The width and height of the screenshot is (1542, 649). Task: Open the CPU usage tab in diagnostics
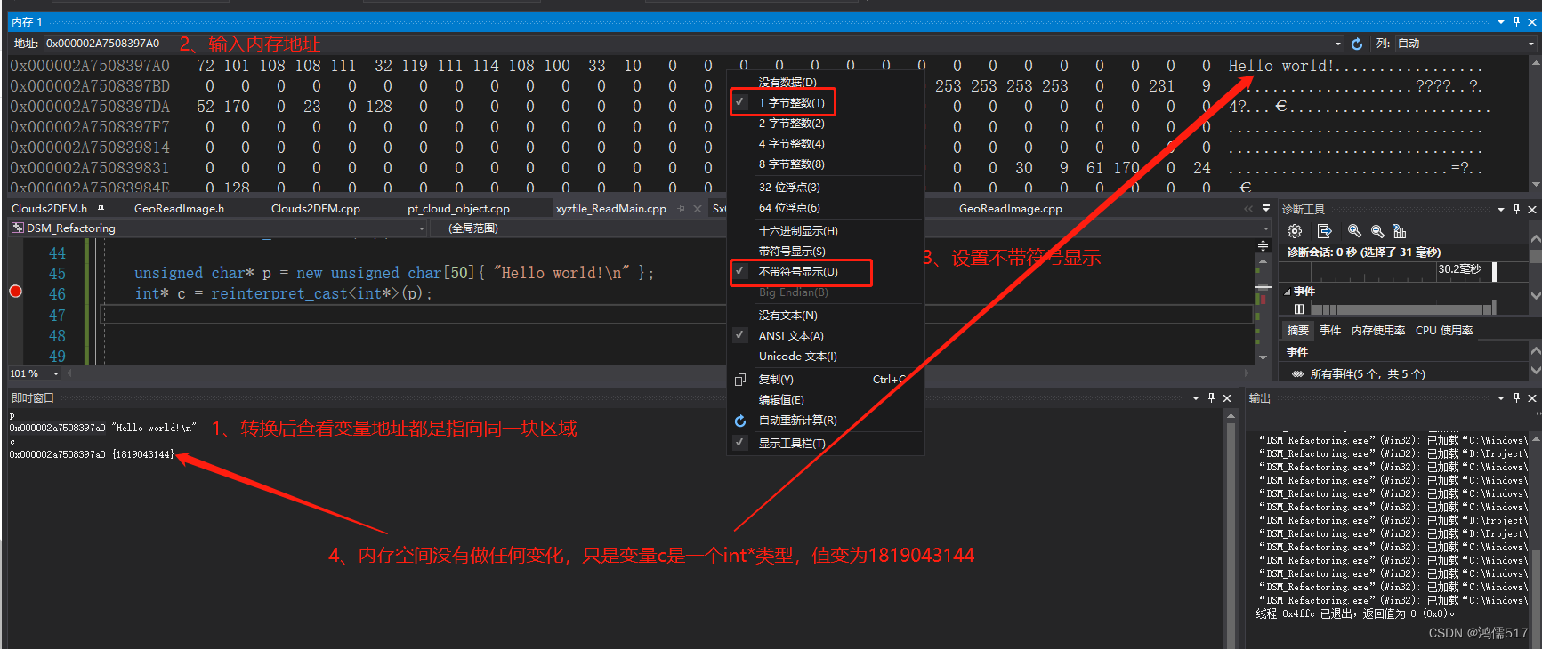click(1444, 330)
